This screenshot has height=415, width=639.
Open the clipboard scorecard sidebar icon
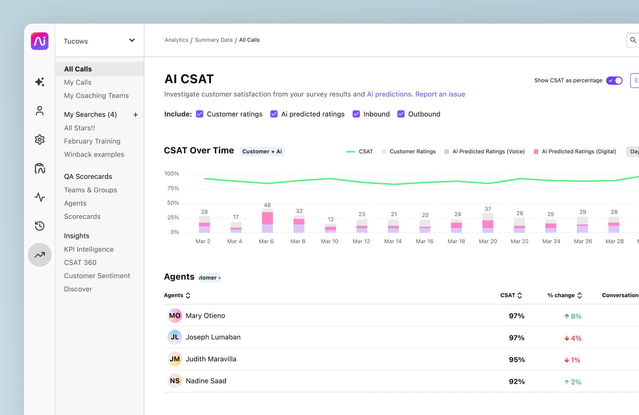point(40,168)
